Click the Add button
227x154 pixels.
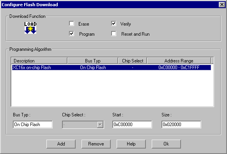(x=61, y=144)
